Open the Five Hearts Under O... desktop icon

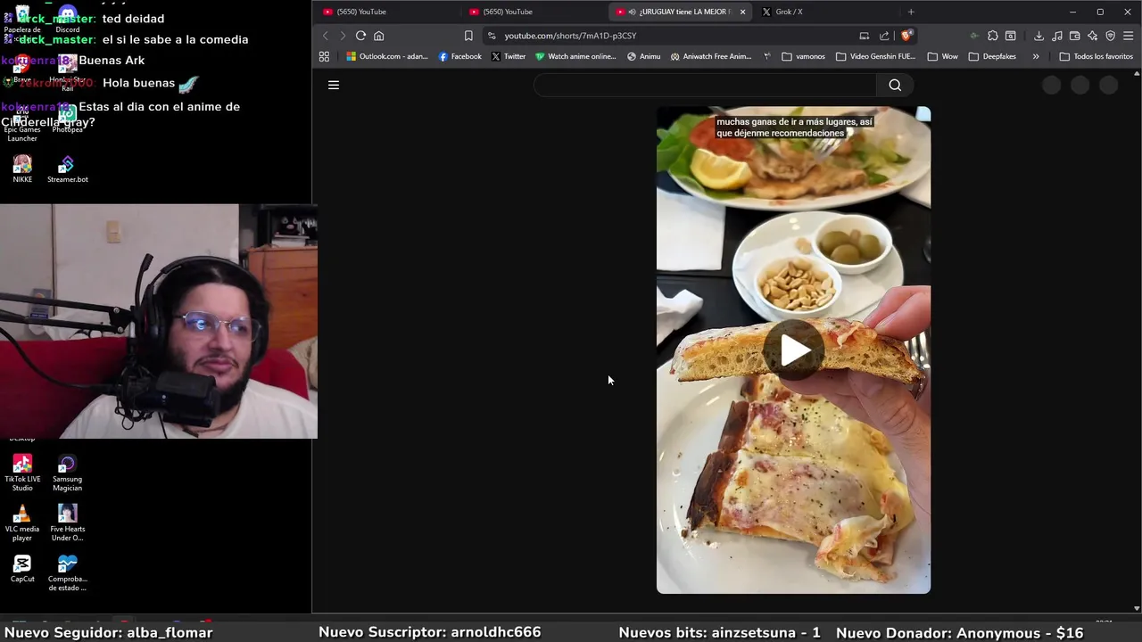(x=68, y=523)
